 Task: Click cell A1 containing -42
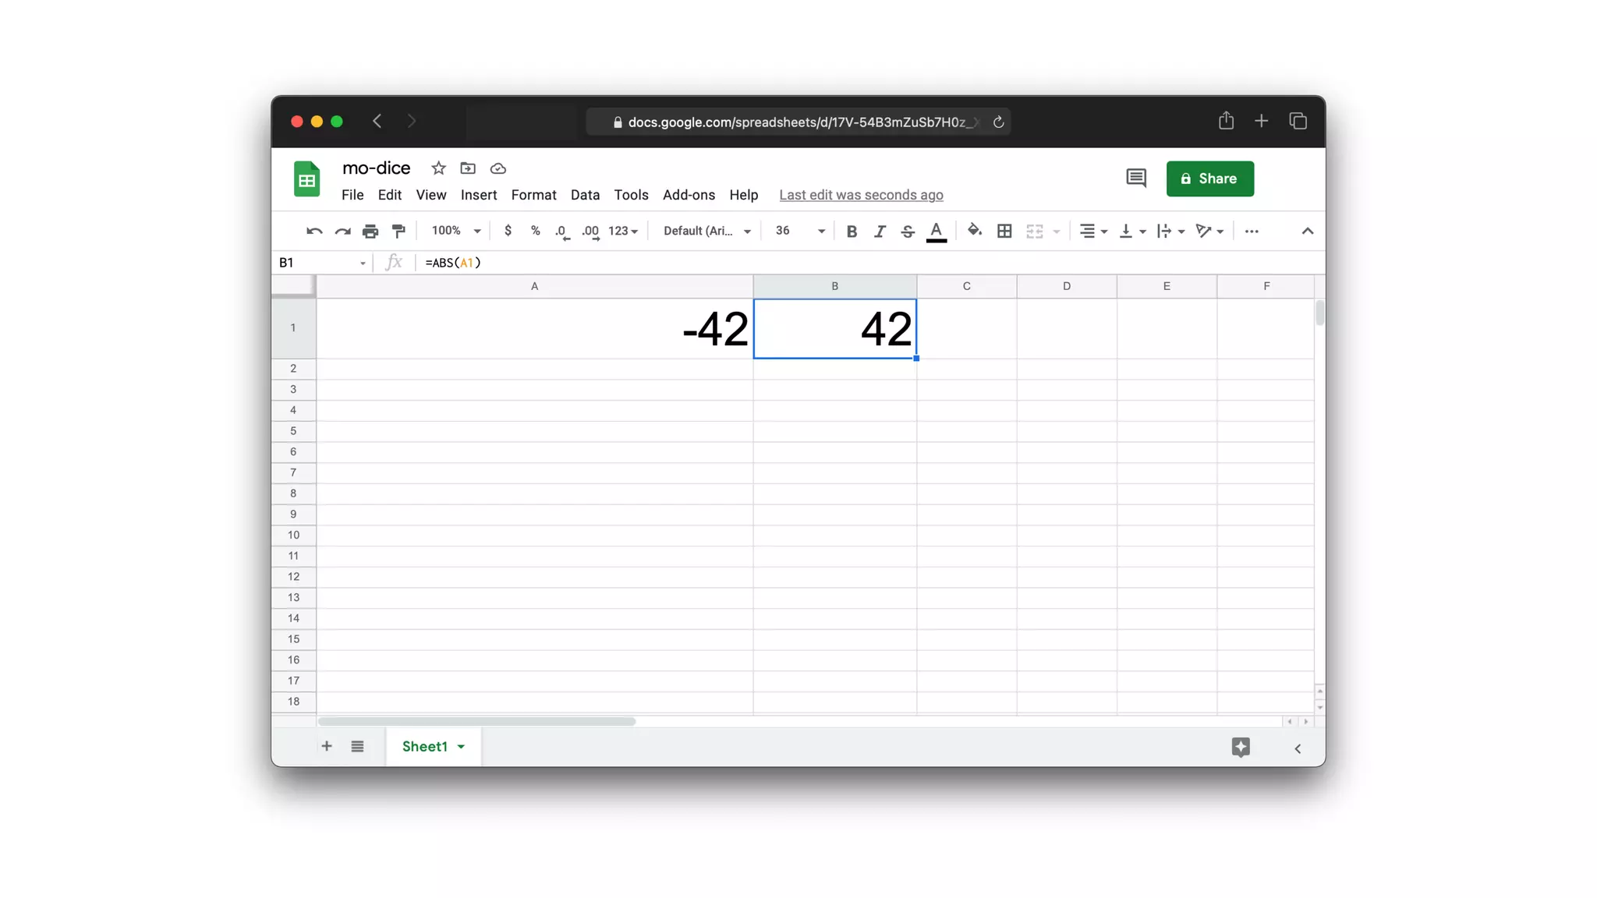[x=534, y=328]
